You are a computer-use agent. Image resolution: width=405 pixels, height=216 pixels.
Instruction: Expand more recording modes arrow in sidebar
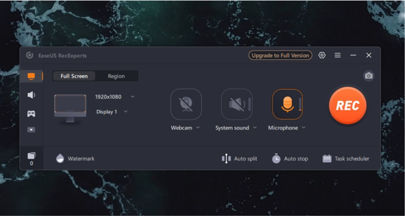[31, 130]
